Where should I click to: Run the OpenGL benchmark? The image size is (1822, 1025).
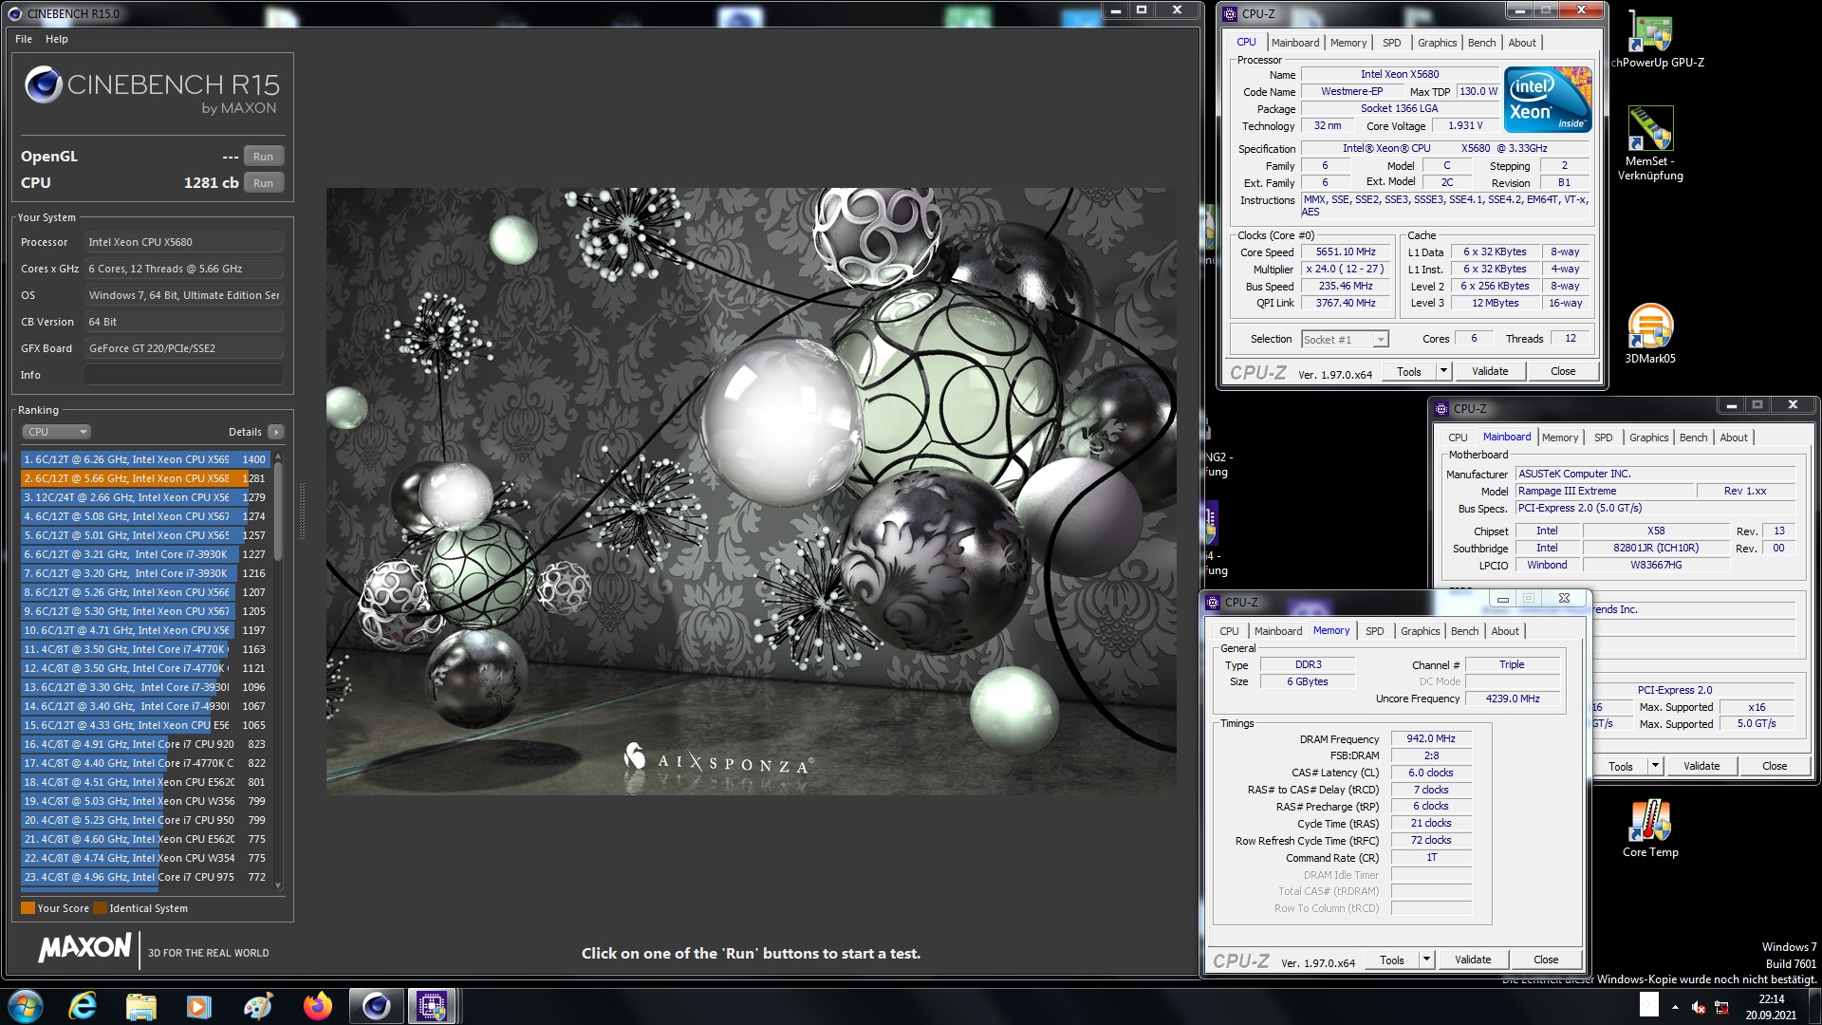pyautogui.click(x=264, y=157)
